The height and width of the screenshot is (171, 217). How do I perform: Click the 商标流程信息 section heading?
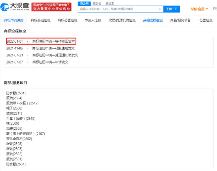click(x=15, y=31)
